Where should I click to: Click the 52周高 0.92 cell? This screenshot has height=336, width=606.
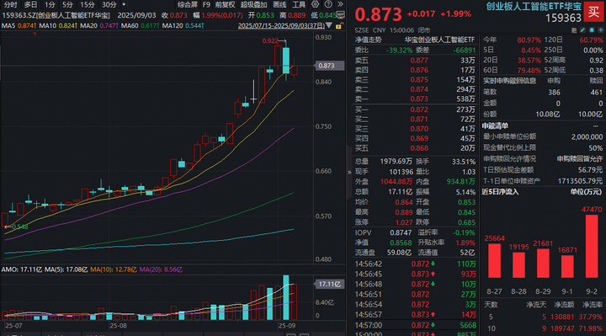(573, 60)
